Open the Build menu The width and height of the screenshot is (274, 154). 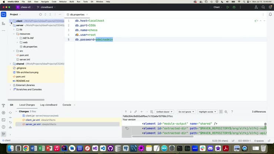71,1
